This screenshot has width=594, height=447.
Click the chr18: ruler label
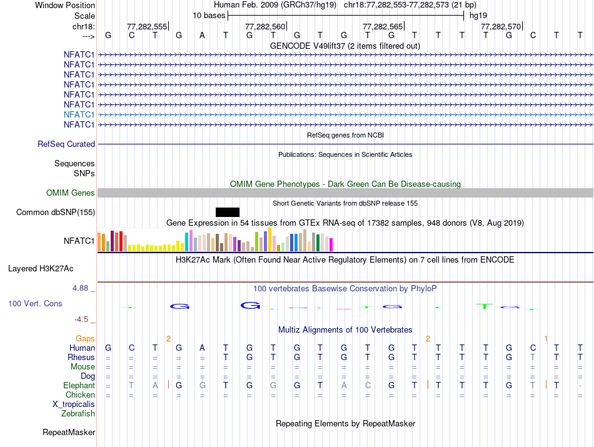point(84,26)
